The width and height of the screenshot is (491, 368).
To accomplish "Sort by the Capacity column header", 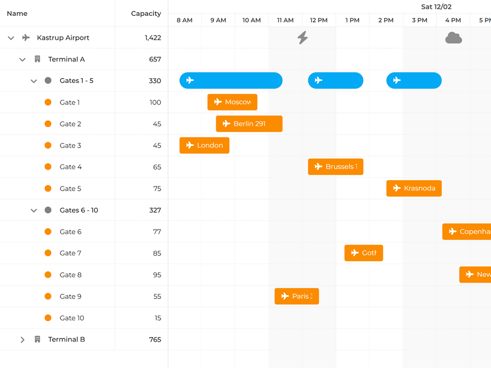I will tap(146, 13).
